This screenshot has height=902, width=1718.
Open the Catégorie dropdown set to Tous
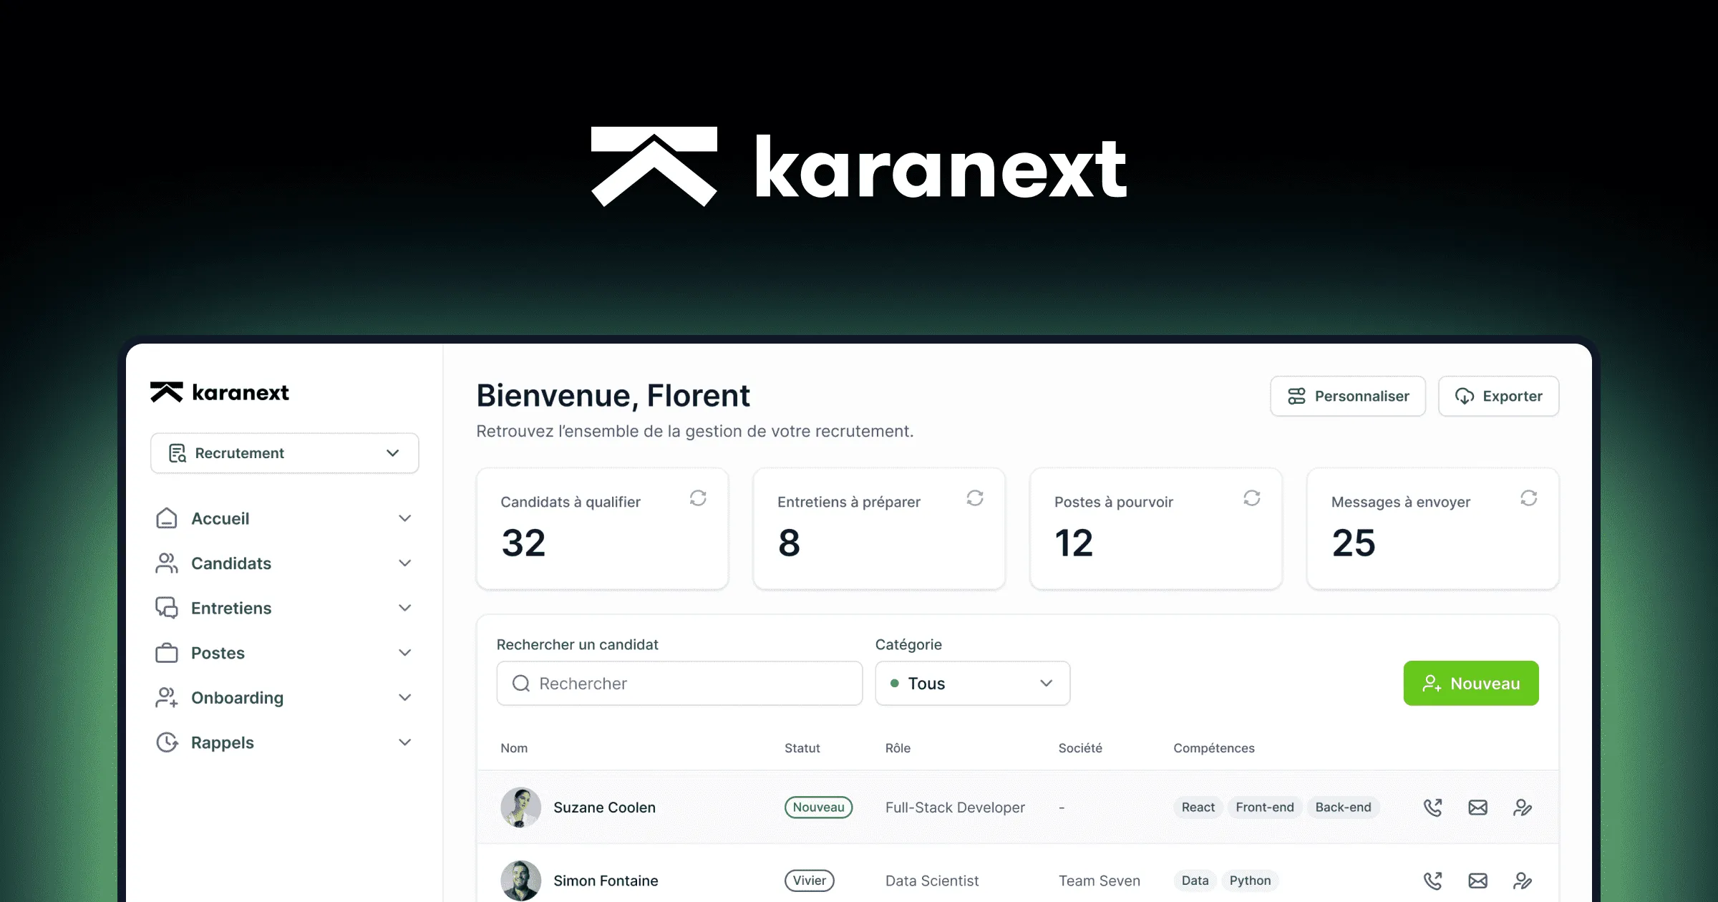click(972, 684)
